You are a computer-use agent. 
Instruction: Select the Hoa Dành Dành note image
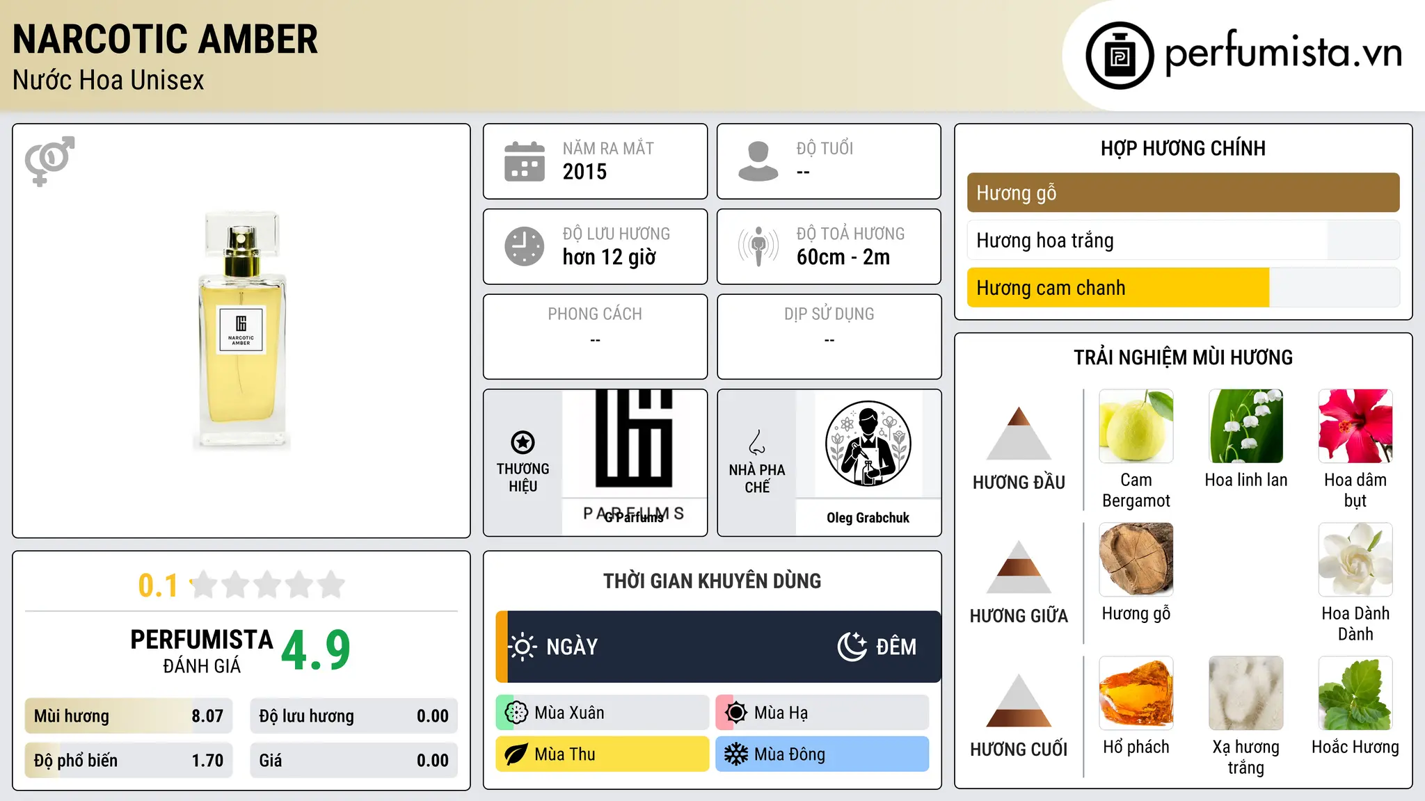[x=1355, y=560]
